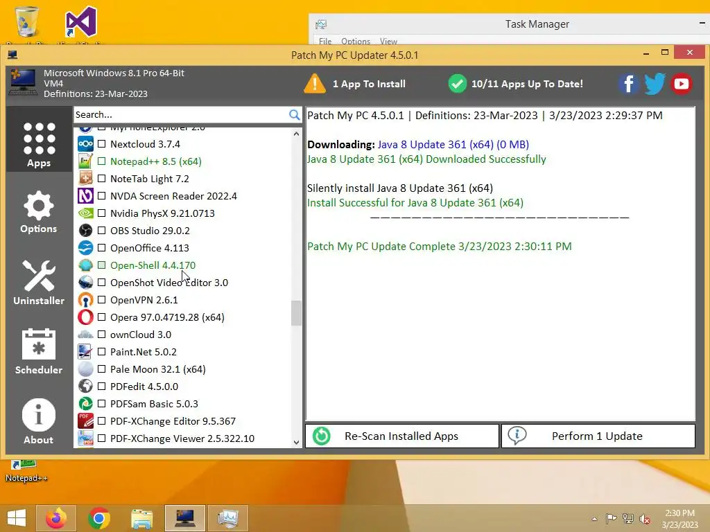The width and height of the screenshot is (710, 532).
Task: Tick the Nextcloud 3.7.4 checkbox
Action: (102, 144)
